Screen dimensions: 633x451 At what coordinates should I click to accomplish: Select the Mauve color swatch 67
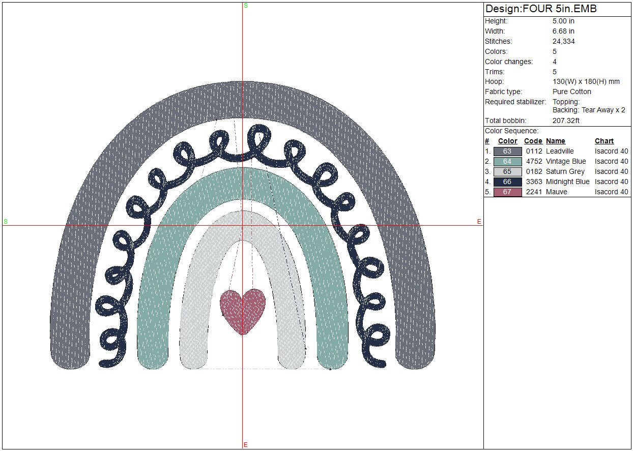(507, 192)
